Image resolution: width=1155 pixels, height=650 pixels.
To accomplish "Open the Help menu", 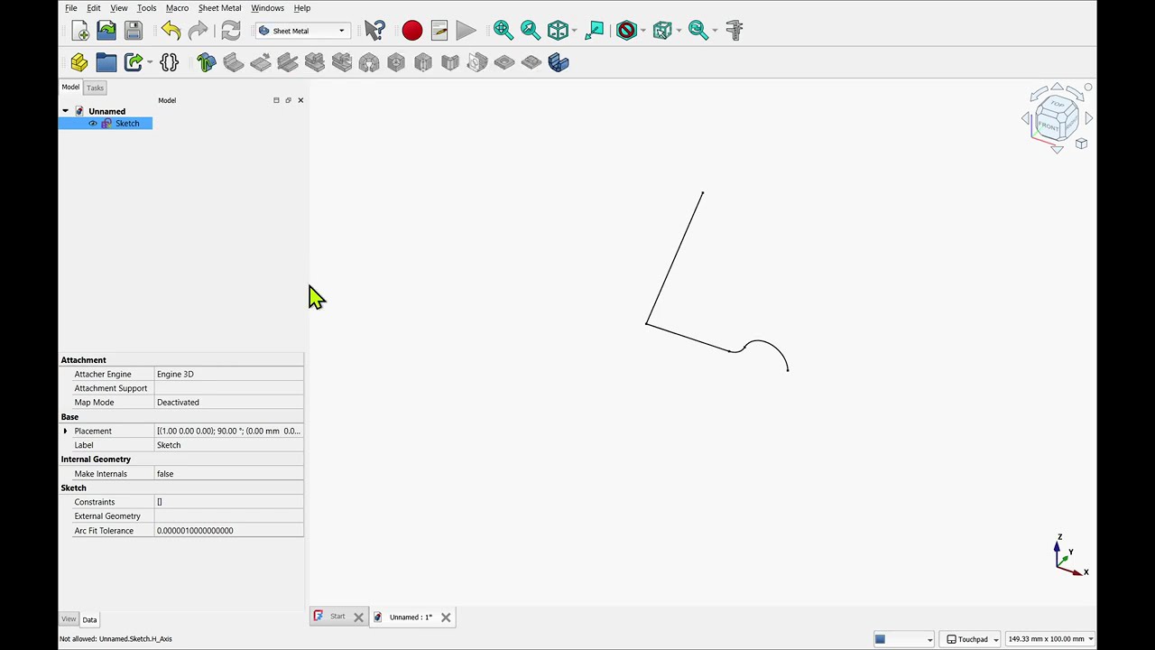I will [x=301, y=8].
